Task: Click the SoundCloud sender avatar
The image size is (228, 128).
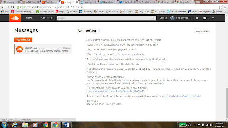Action: pos(20,49)
